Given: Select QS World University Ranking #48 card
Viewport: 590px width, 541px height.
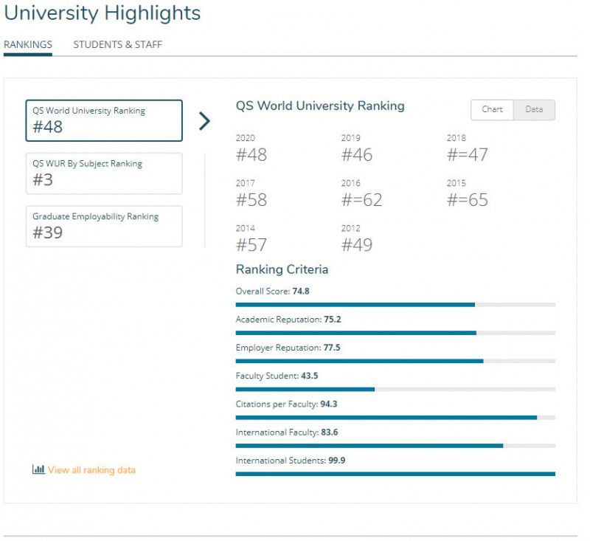Looking at the screenshot, I should tap(104, 120).
